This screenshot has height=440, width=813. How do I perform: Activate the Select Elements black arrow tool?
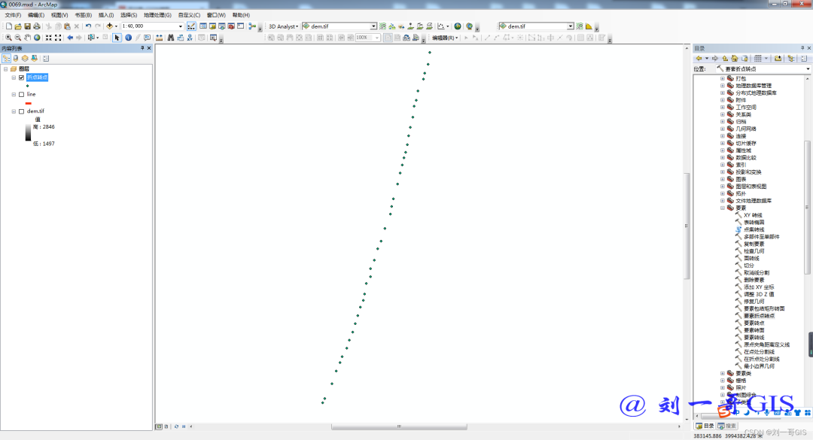pos(117,38)
